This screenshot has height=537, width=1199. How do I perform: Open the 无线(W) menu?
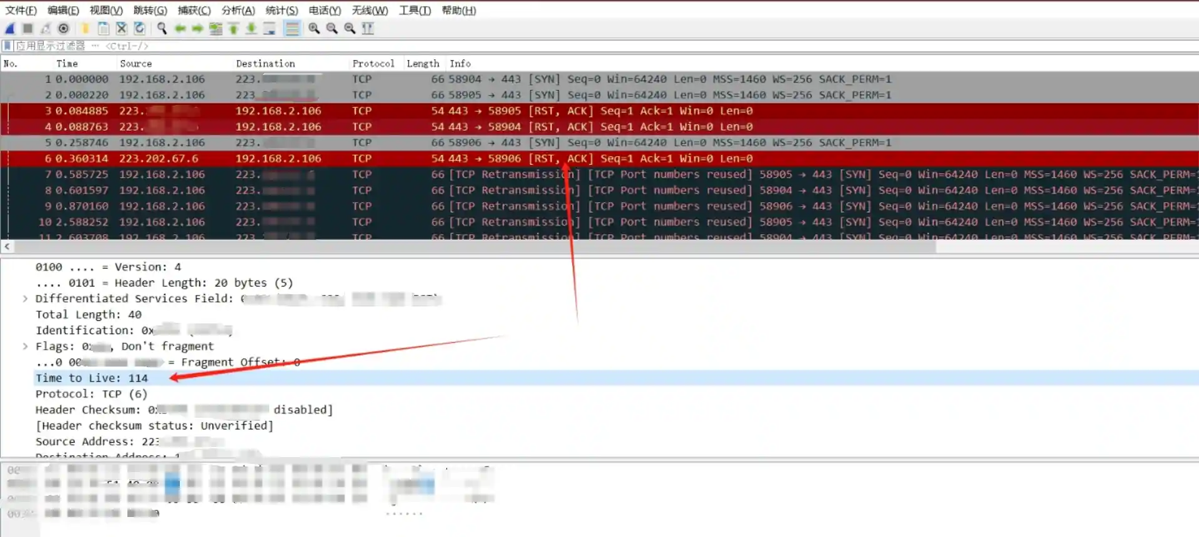[370, 10]
